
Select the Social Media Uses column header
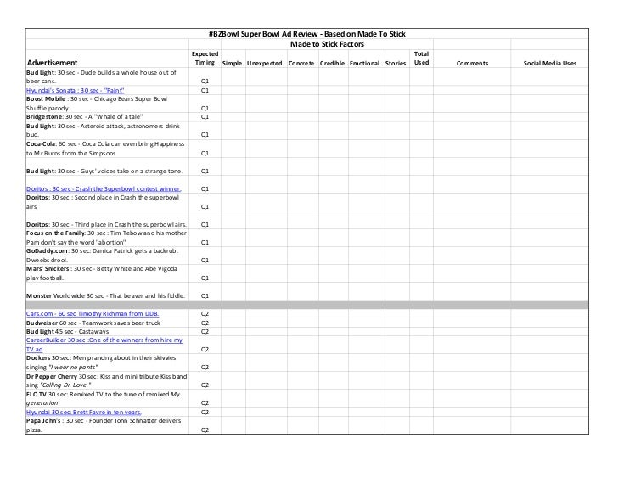point(550,63)
